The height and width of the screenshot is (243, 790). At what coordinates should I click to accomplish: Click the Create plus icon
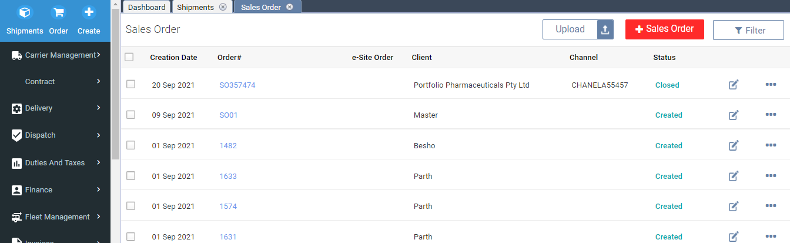click(x=89, y=12)
